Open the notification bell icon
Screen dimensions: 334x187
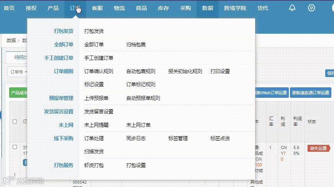(x=292, y=8)
